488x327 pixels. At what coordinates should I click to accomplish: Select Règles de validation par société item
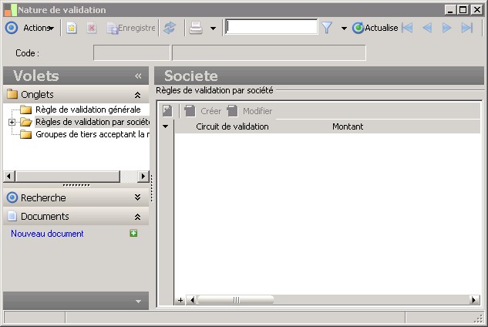[x=92, y=122]
